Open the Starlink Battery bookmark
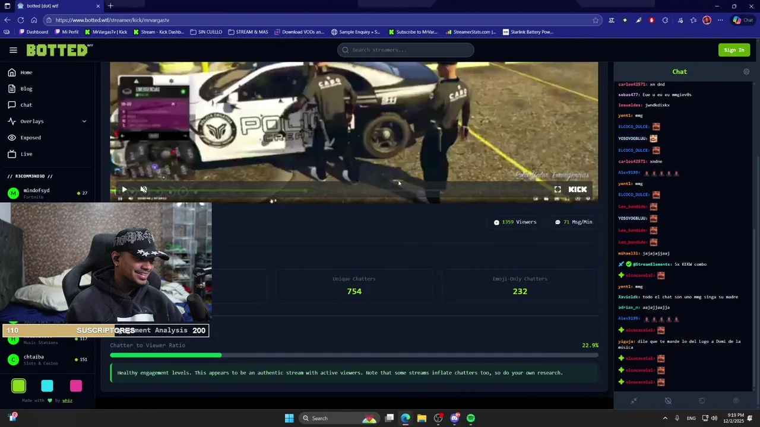This screenshot has height=427, width=760. 528,32
